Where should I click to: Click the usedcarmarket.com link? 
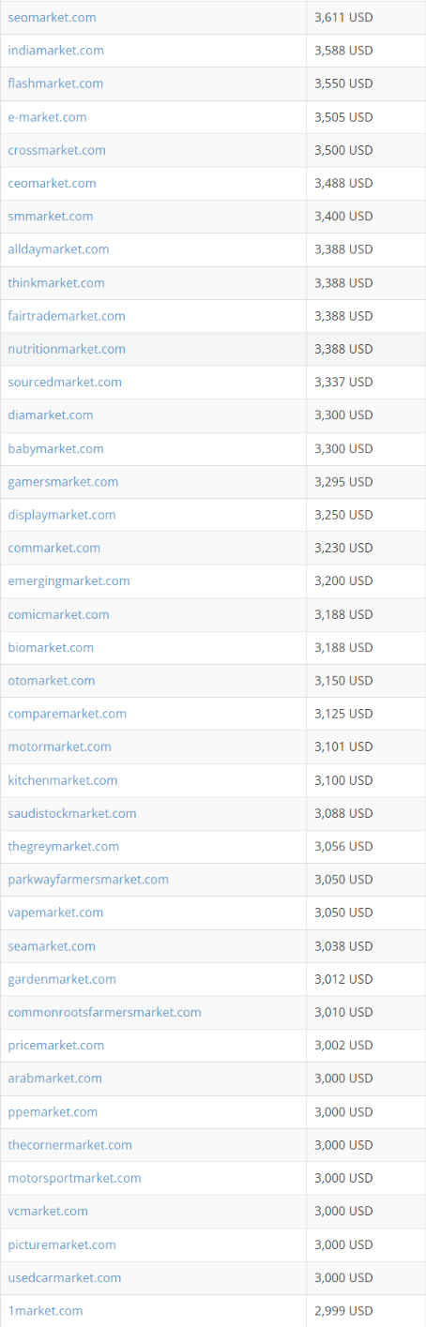64,1277
